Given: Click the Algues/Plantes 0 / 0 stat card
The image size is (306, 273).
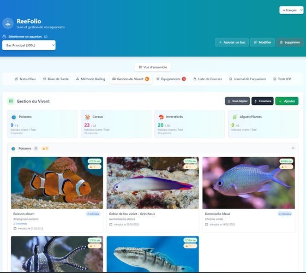Looking at the screenshot, I should click(263, 124).
